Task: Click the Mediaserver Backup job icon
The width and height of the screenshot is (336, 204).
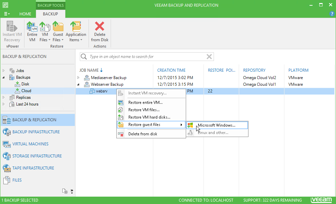Action: (87, 77)
